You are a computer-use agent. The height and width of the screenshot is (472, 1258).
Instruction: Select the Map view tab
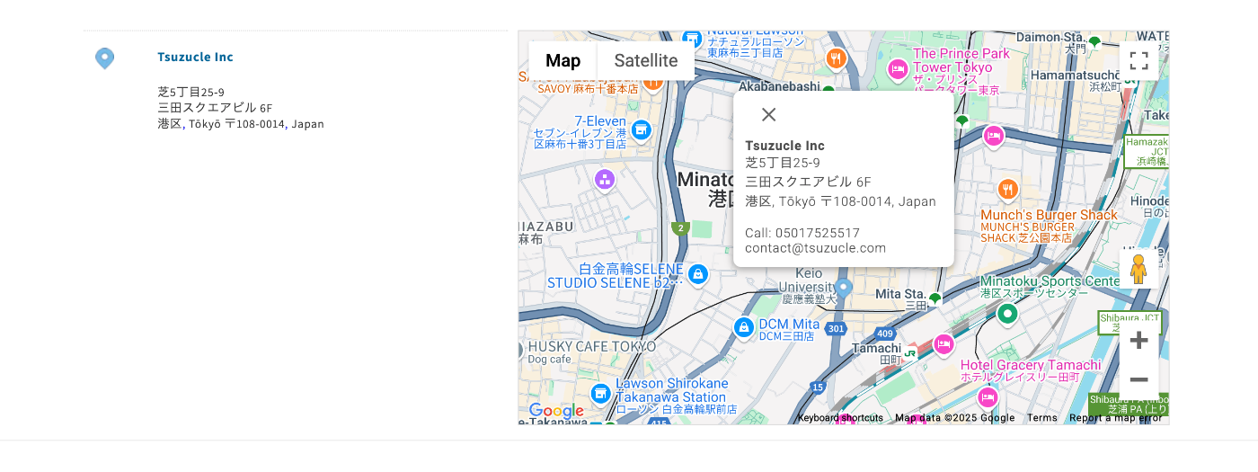click(563, 60)
